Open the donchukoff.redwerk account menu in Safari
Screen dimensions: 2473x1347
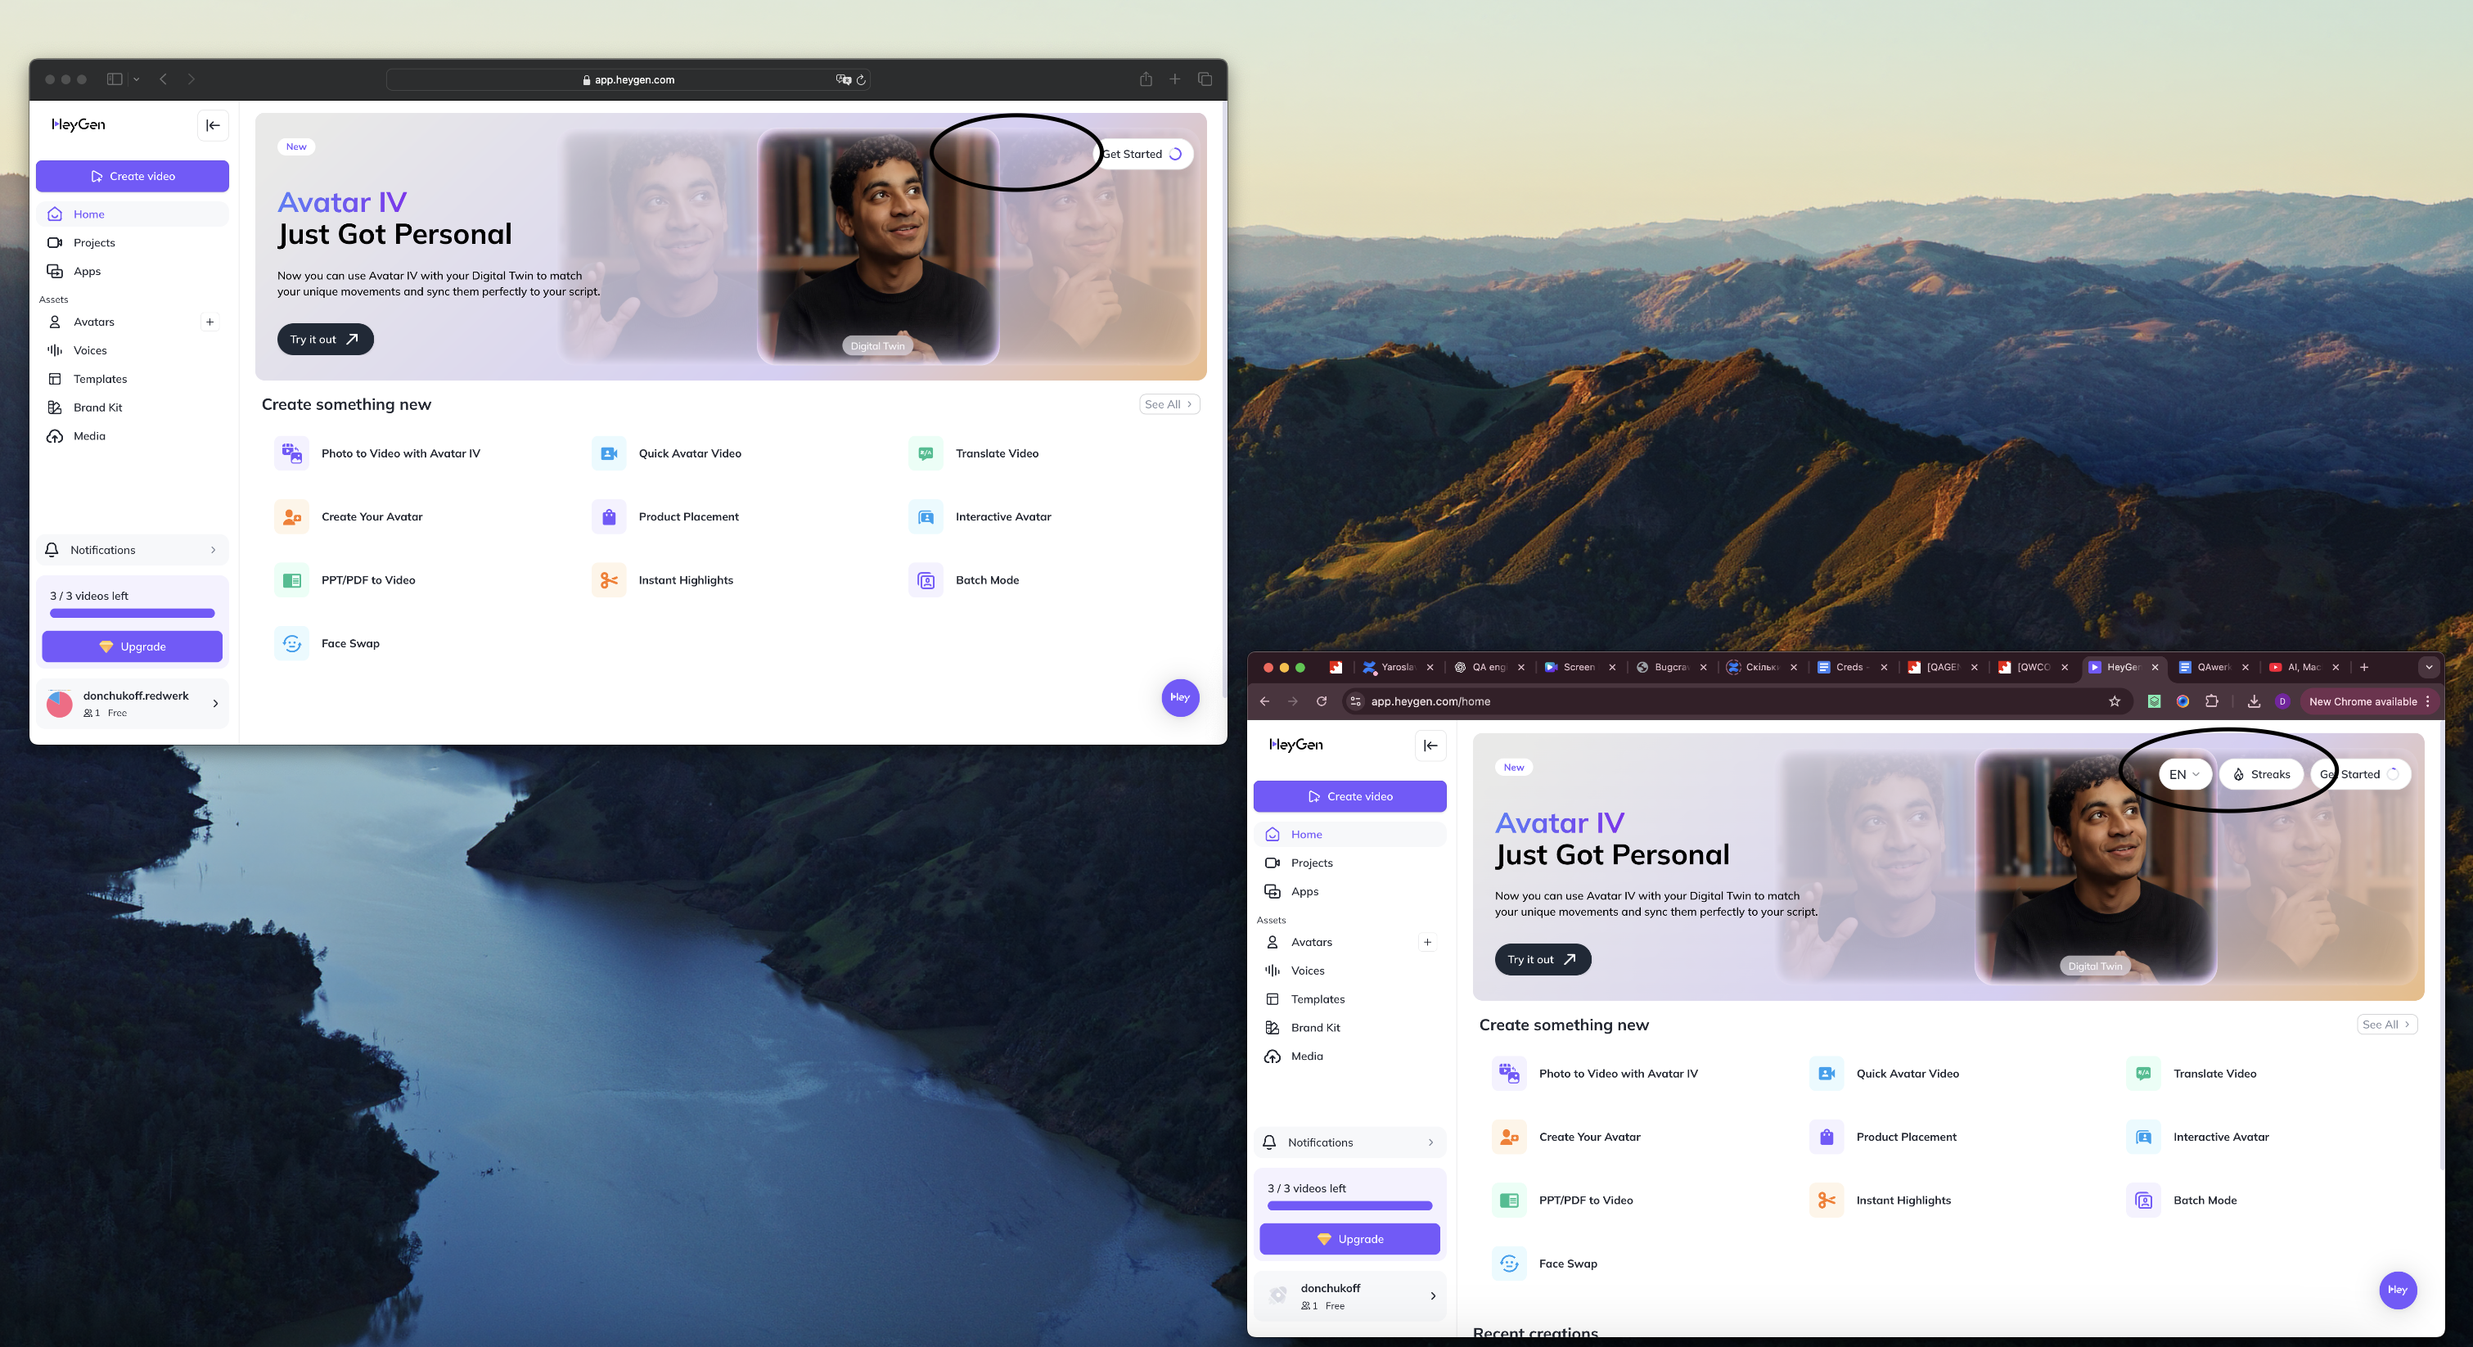pos(133,704)
